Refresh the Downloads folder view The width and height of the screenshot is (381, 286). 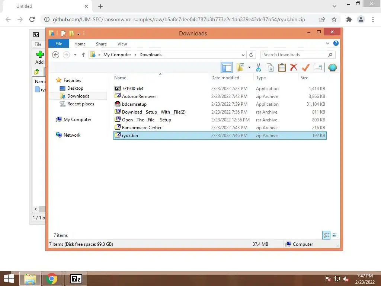point(251,55)
